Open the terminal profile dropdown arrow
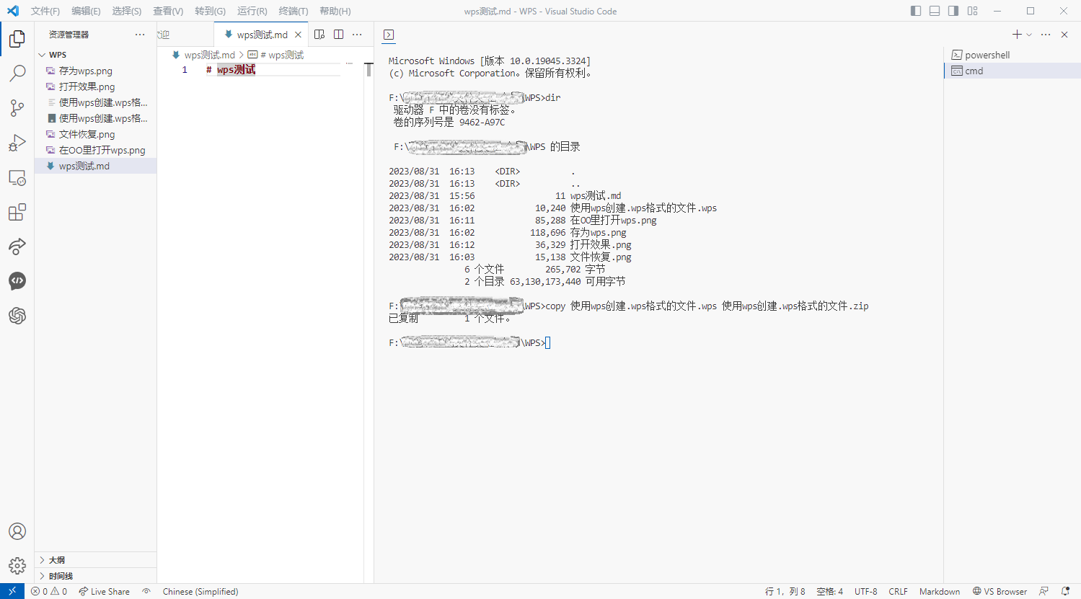1081x599 pixels. (1029, 34)
